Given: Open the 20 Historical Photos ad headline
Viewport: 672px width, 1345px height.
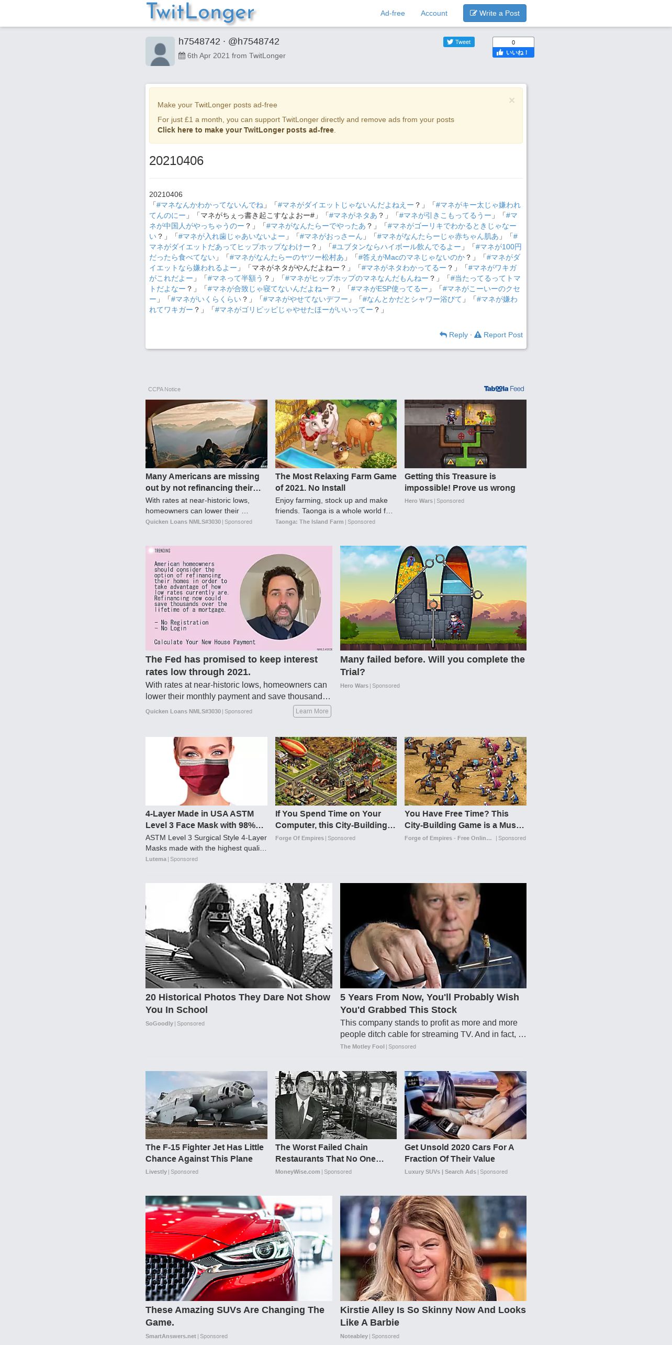Looking at the screenshot, I should [x=238, y=1004].
